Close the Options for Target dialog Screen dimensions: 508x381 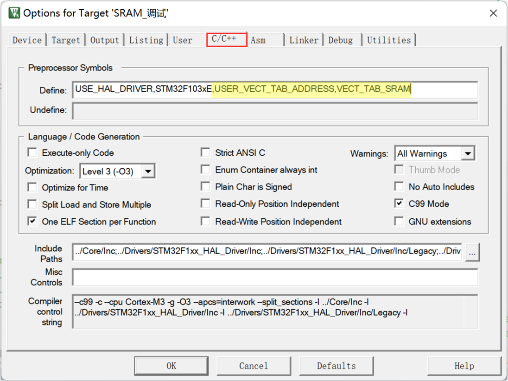point(493,13)
